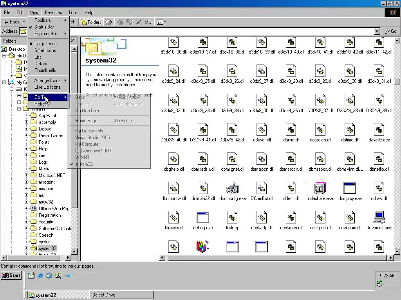Select the debug.exe icon
Viewport: 401px width, 300px height.
[203, 218]
